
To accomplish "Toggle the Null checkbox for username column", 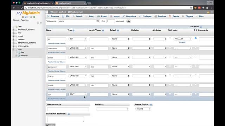I will [x=170, y=48].
